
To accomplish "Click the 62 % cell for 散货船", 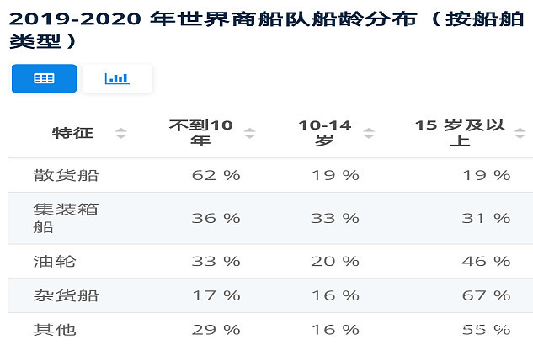I will [216, 175].
